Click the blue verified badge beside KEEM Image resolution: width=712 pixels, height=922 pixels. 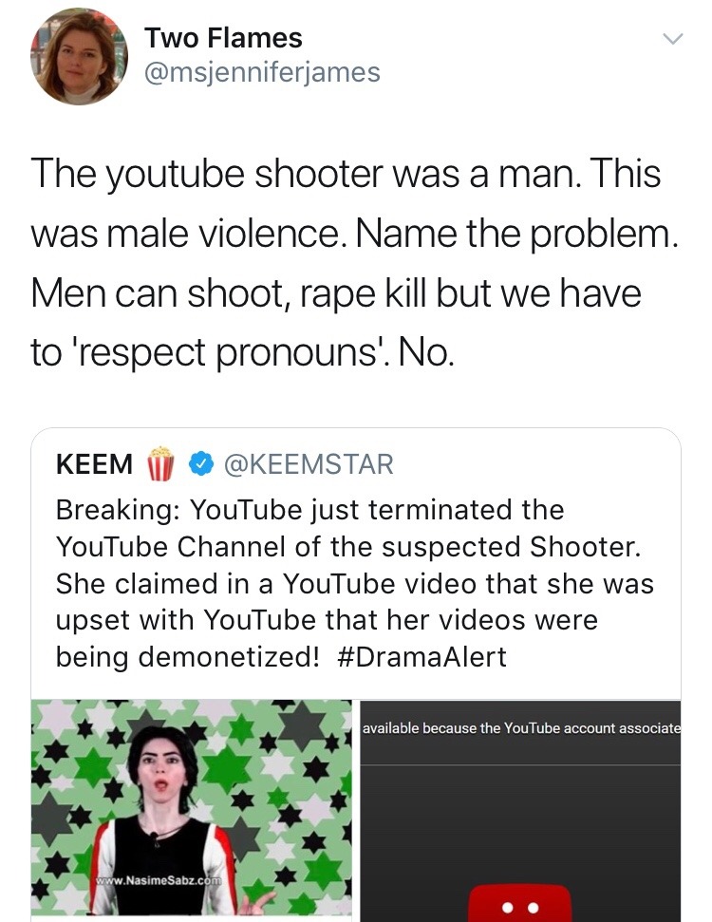[x=199, y=464]
